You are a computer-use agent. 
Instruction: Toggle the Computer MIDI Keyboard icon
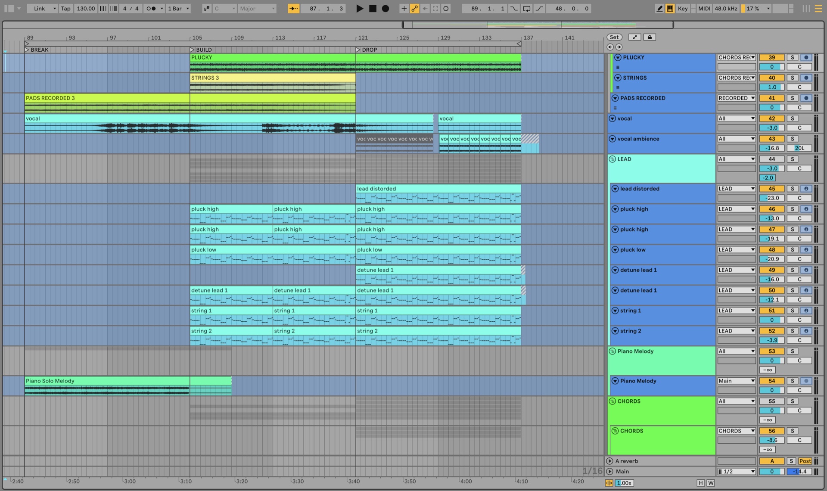(x=670, y=8)
